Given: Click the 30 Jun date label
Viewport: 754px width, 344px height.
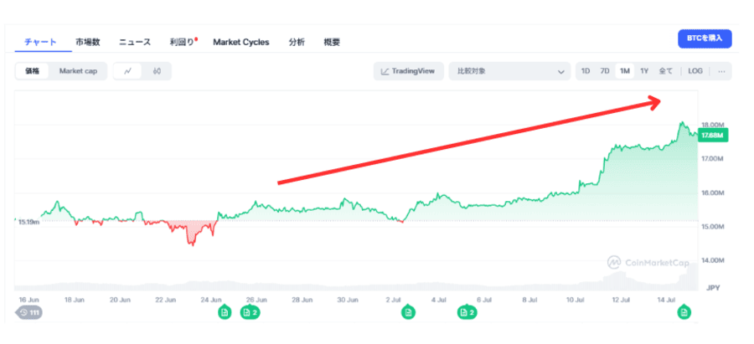Looking at the screenshot, I should click(347, 300).
